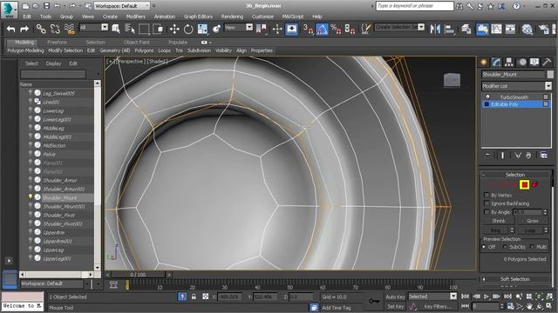Click the keyword search field

click(415, 6)
